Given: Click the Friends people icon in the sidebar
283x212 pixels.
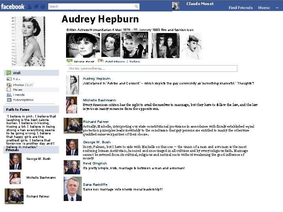Looking at the screenshot, I should 9,95.
